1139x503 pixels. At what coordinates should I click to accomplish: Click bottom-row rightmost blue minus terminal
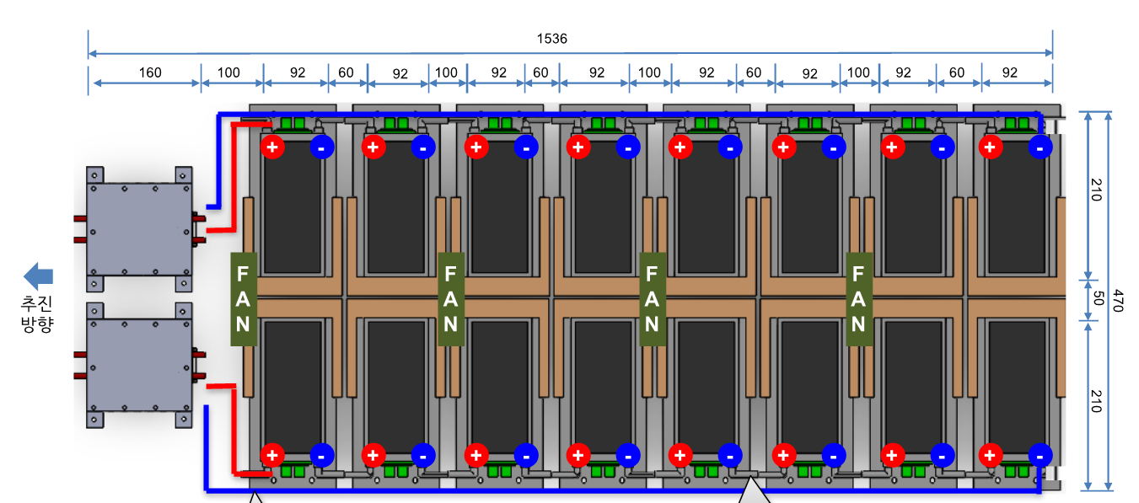tap(1040, 455)
